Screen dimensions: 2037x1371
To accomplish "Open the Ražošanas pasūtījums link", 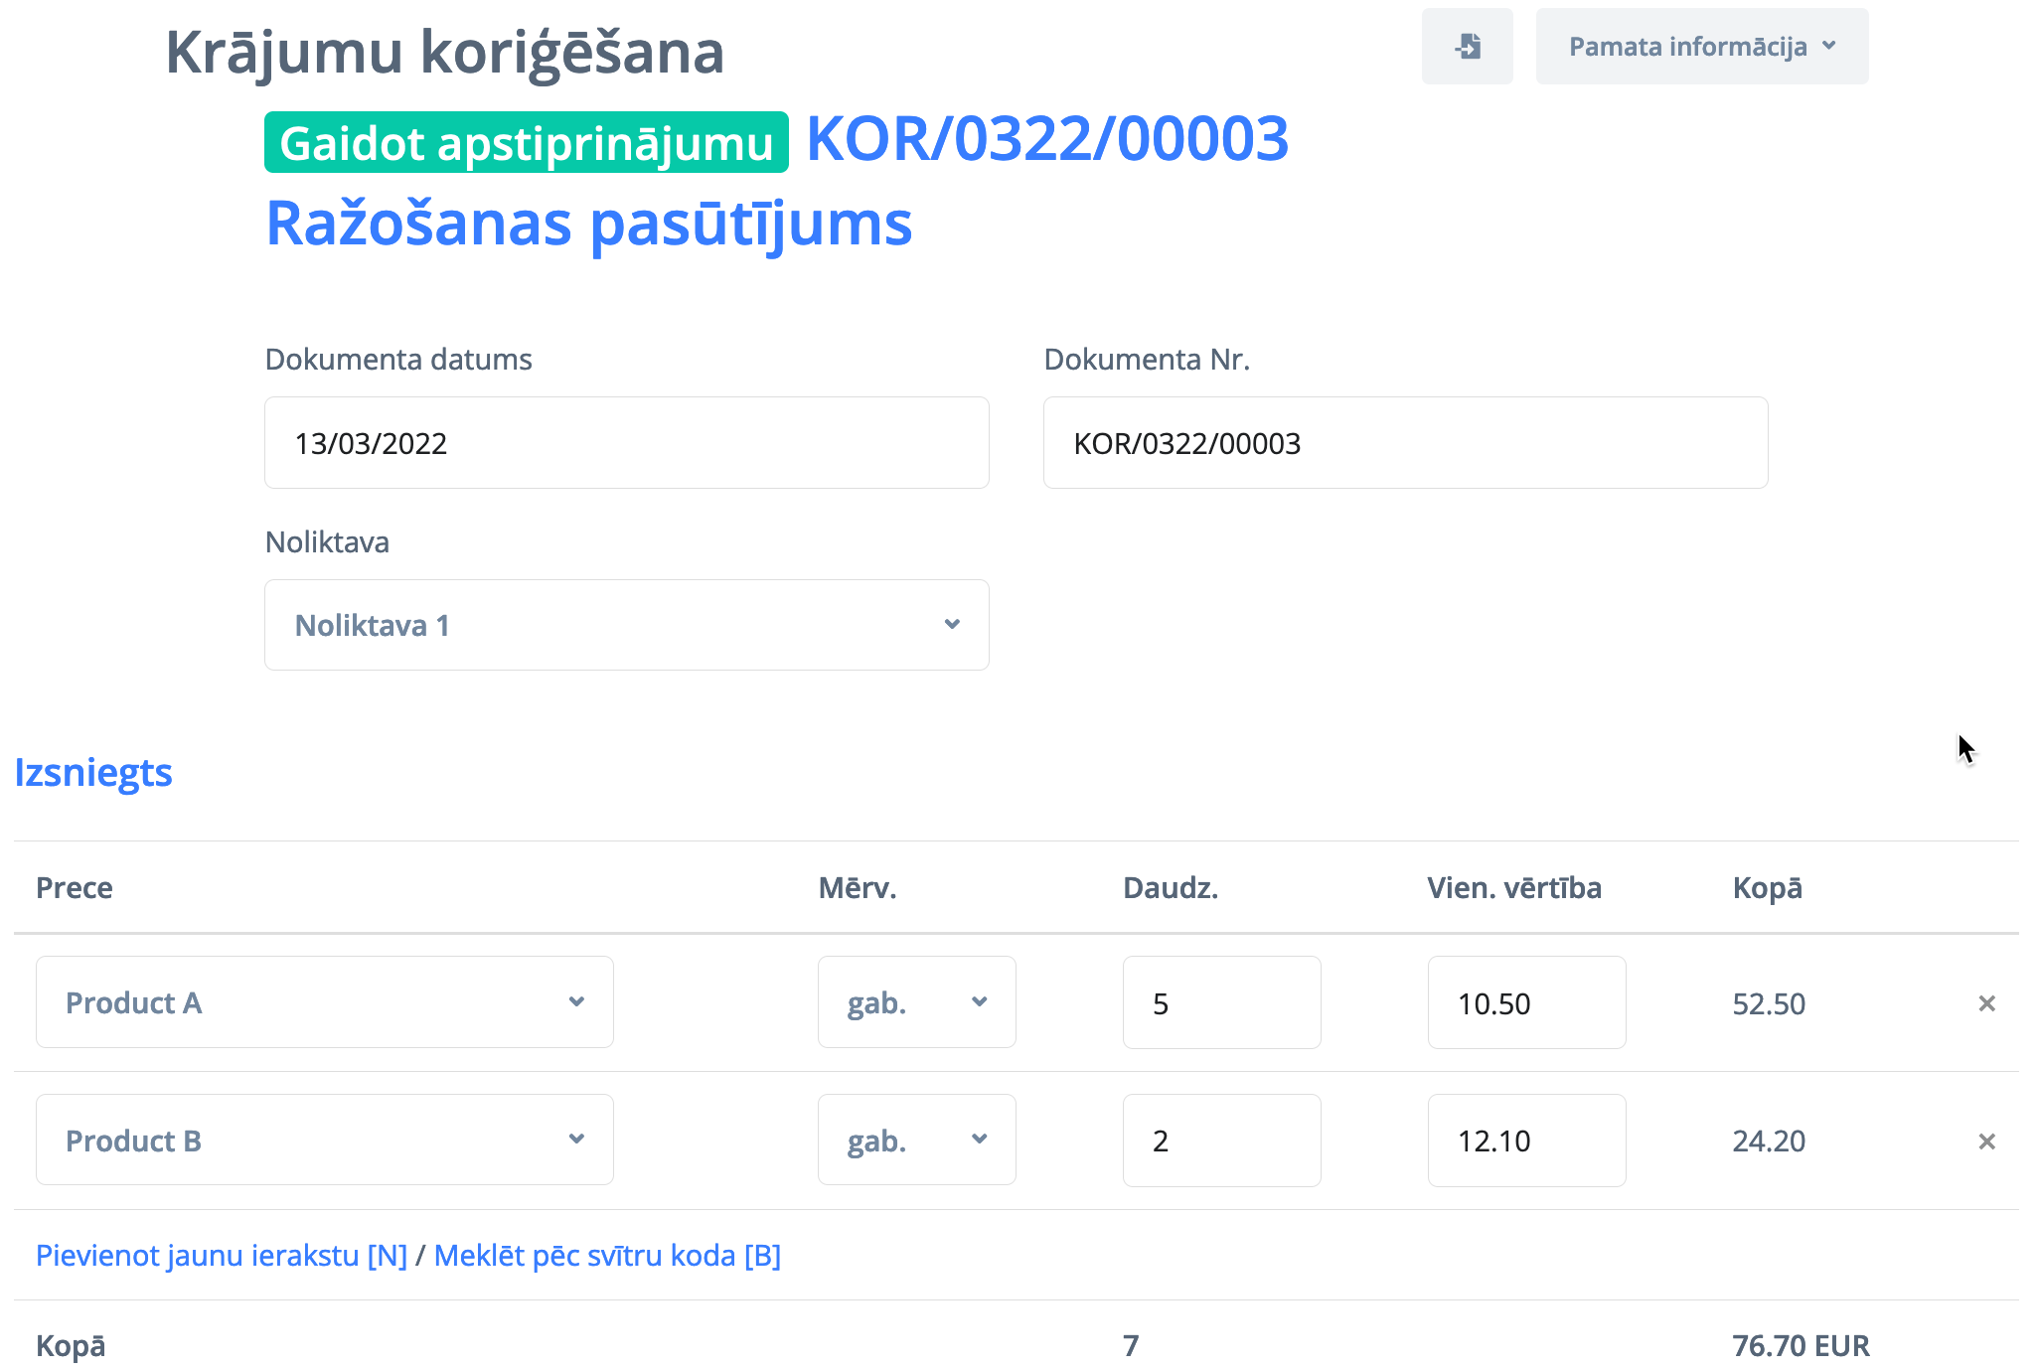I will 588,224.
